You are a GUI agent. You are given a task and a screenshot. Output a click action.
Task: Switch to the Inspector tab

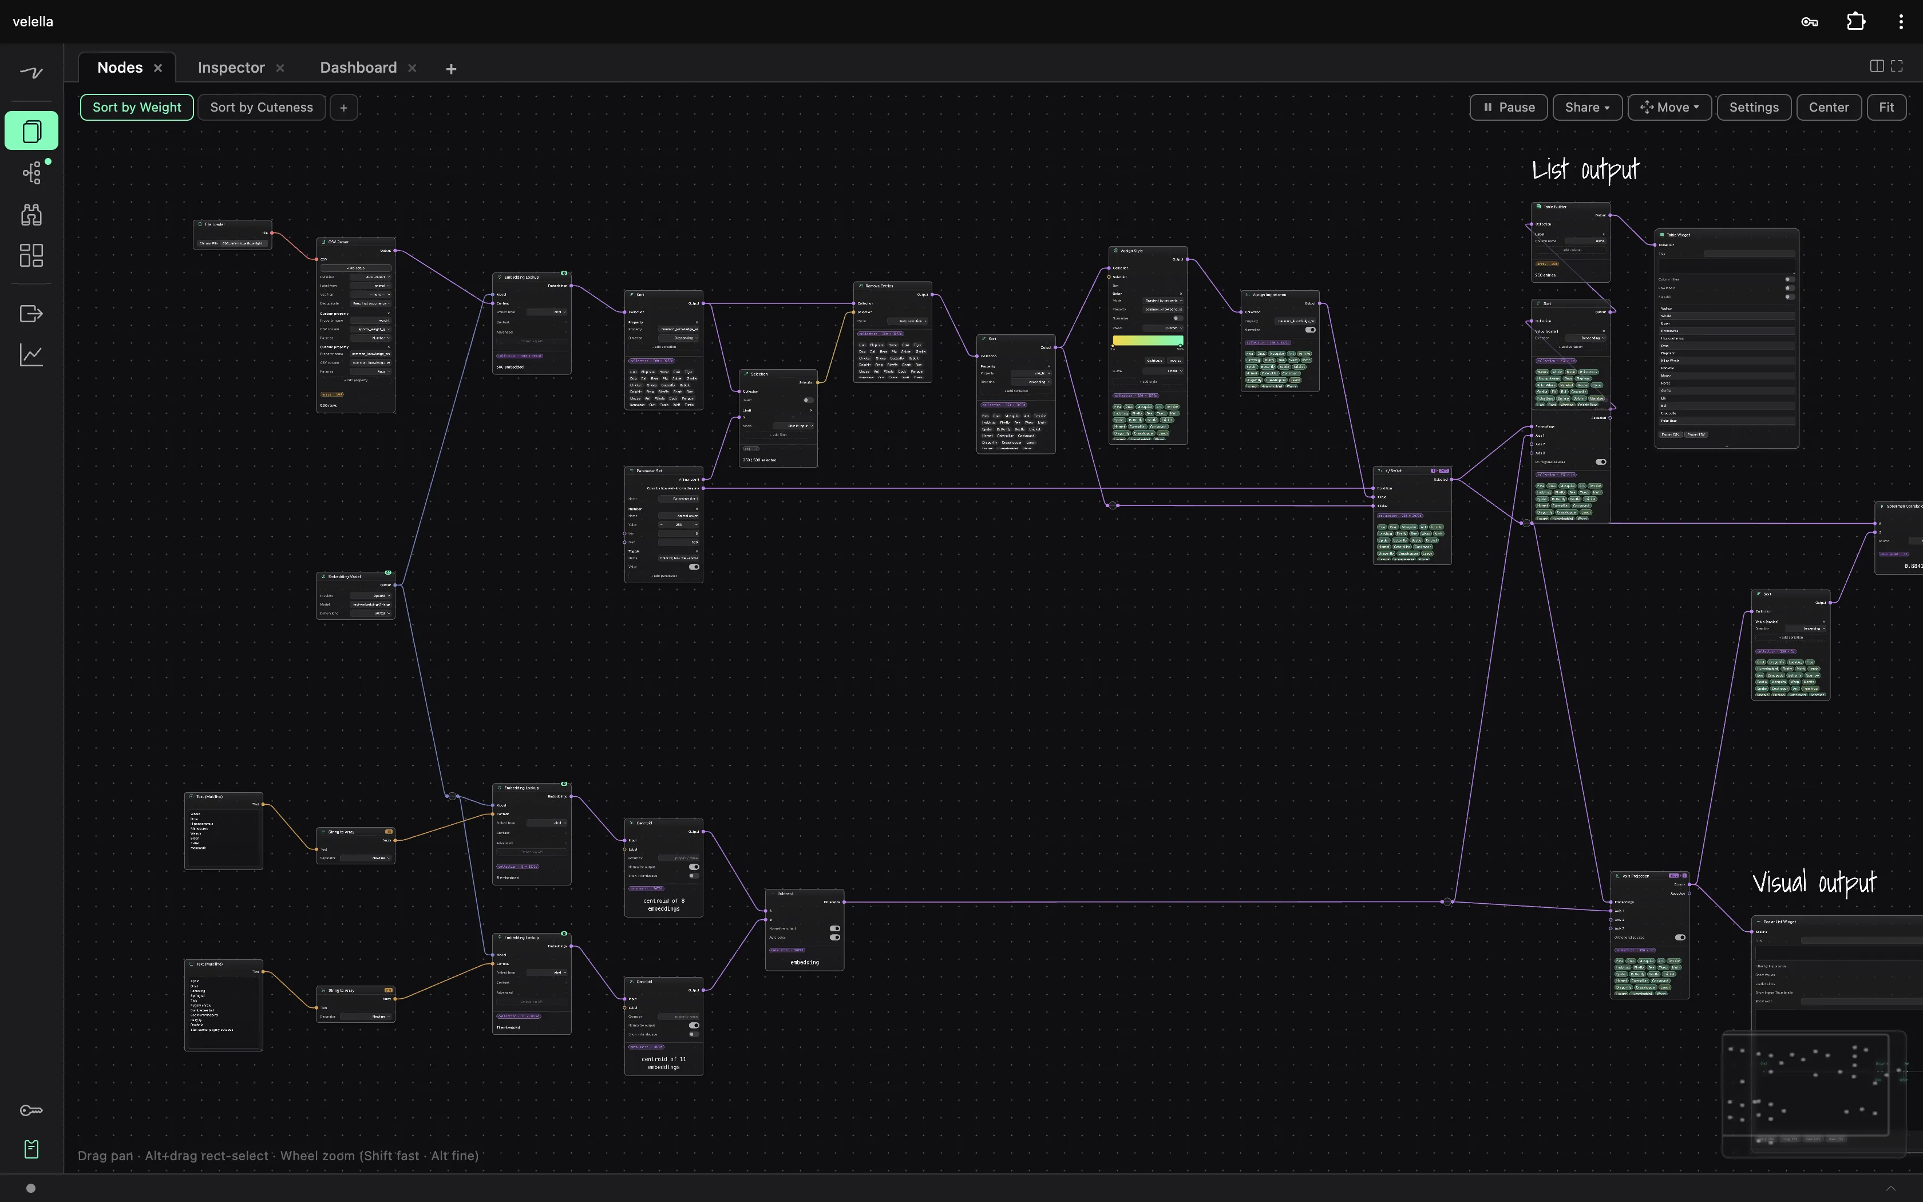(x=231, y=68)
